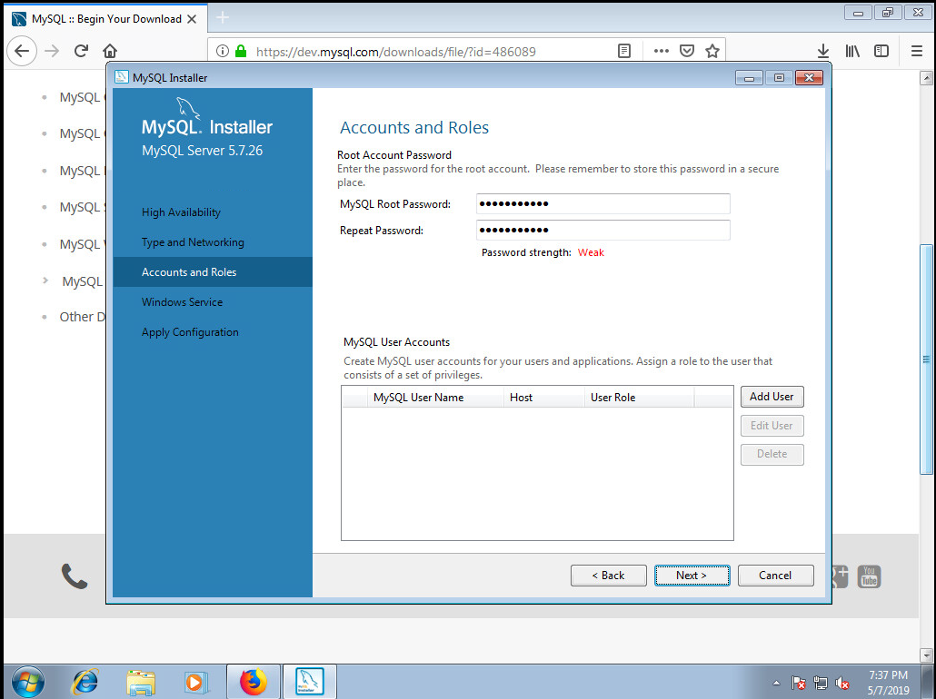The height and width of the screenshot is (699, 936).
Task: Toggle Firefox sidebar icon
Action: coord(881,52)
